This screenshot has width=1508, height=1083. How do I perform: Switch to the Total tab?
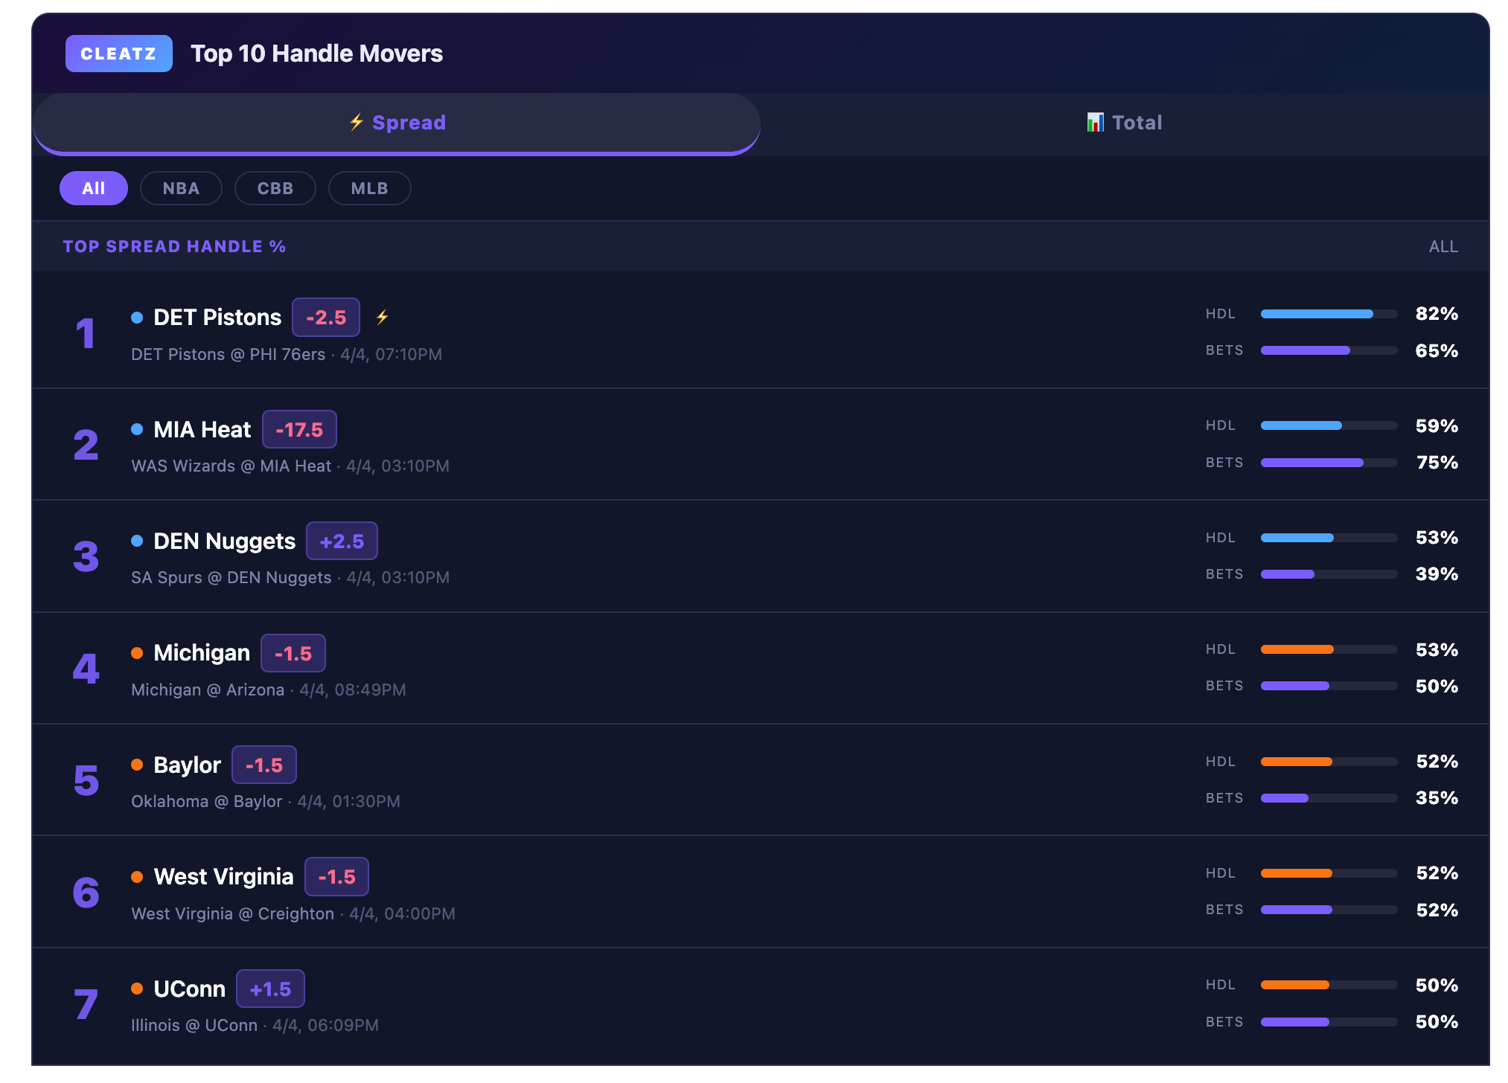pyautogui.click(x=1124, y=123)
